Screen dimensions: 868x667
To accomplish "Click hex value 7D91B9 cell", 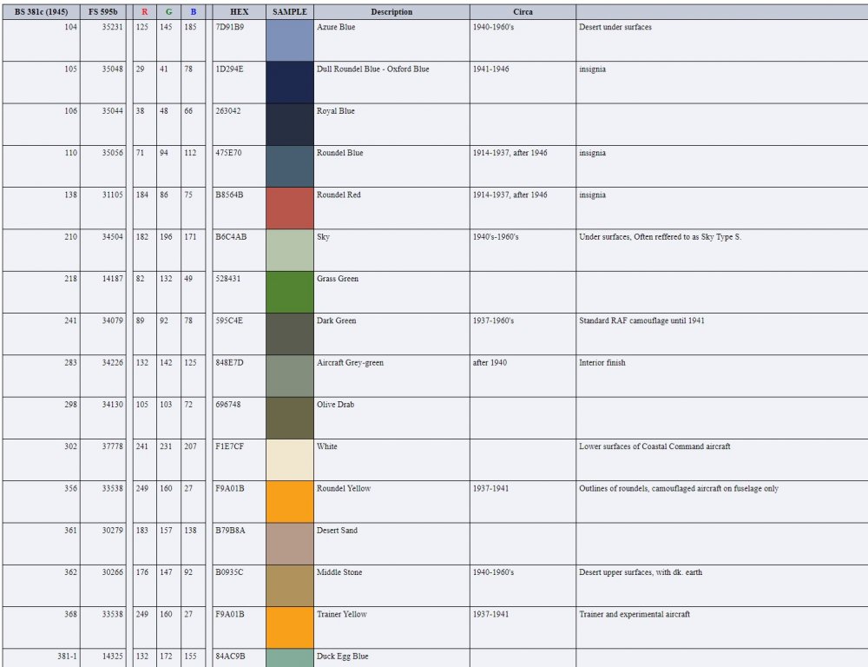I will (x=229, y=27).
